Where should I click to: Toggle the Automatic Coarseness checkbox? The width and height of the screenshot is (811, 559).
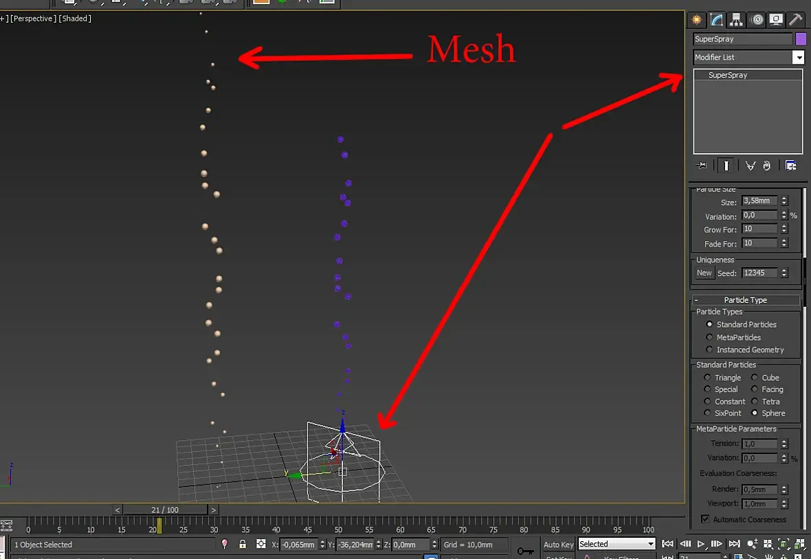tap(705, 518)
